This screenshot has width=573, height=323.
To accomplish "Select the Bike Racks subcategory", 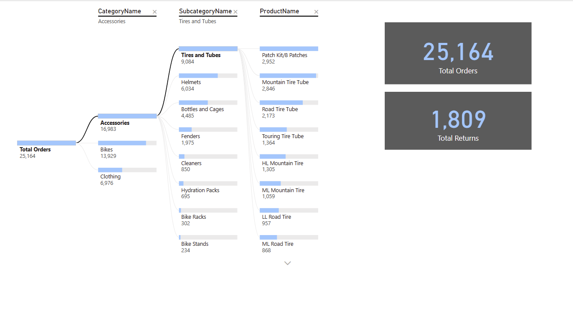I will 208,217.
